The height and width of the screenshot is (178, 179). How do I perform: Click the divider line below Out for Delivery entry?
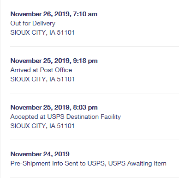(x=95, y=46)
